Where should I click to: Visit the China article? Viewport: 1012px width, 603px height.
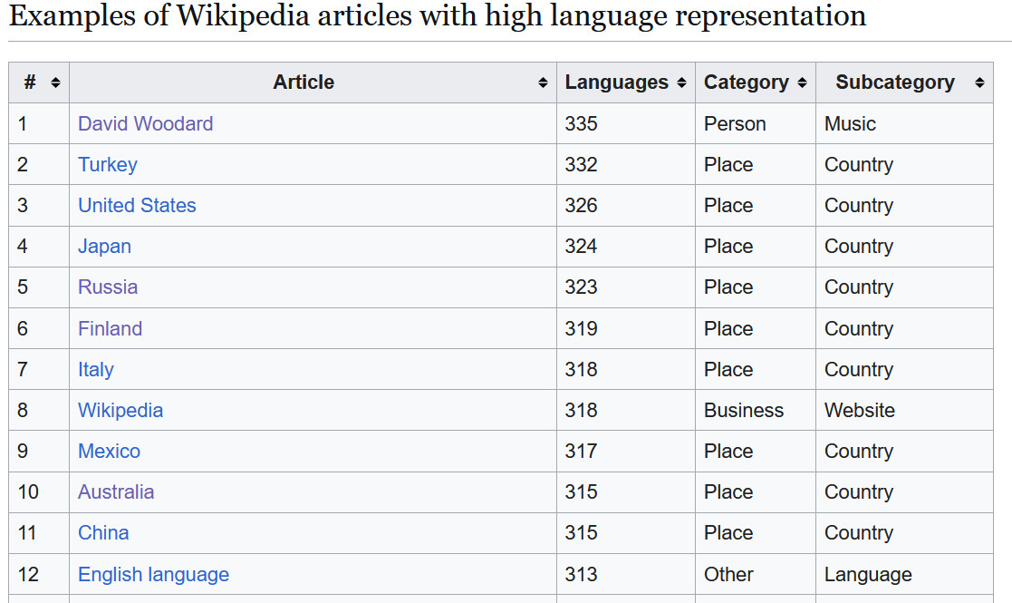click(103, 532)
